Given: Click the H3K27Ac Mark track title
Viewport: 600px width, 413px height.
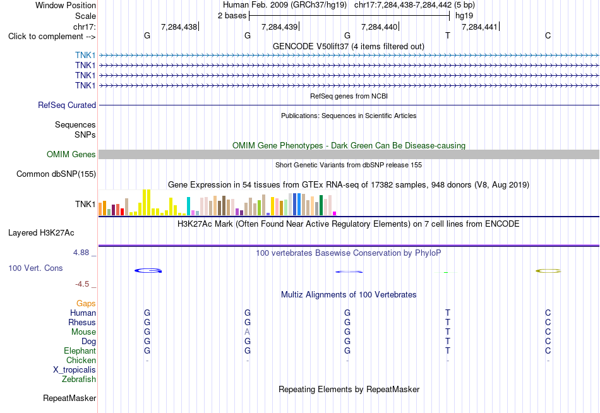Looking at the screenshot, I should (x=349, y=224).
